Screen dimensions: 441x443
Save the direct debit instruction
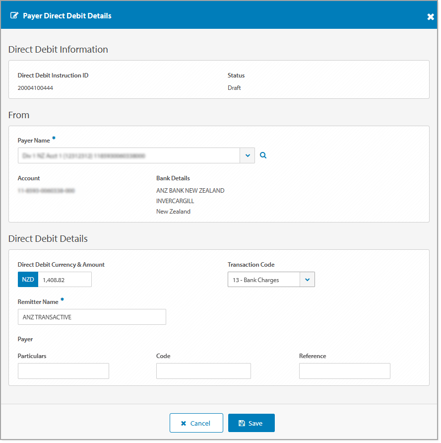pos(251,423)
